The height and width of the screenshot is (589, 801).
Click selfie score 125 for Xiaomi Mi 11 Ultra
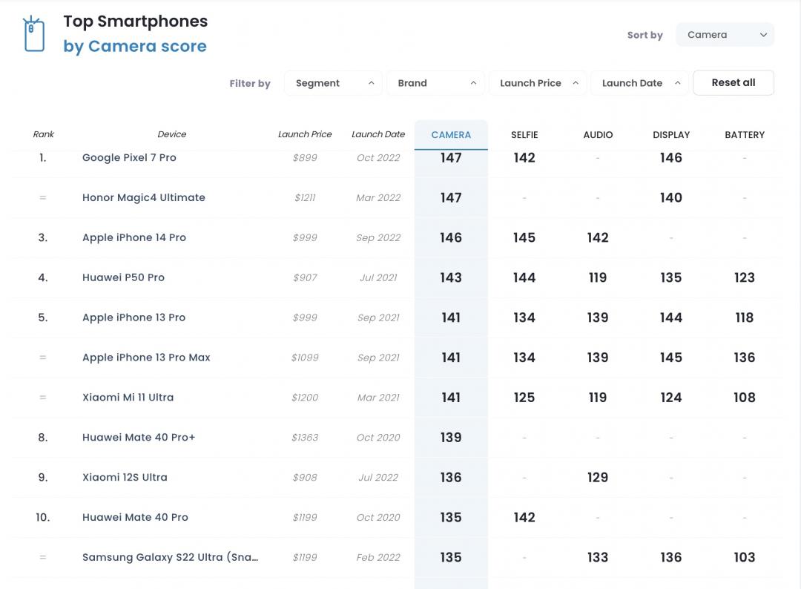tap(524, 398)
